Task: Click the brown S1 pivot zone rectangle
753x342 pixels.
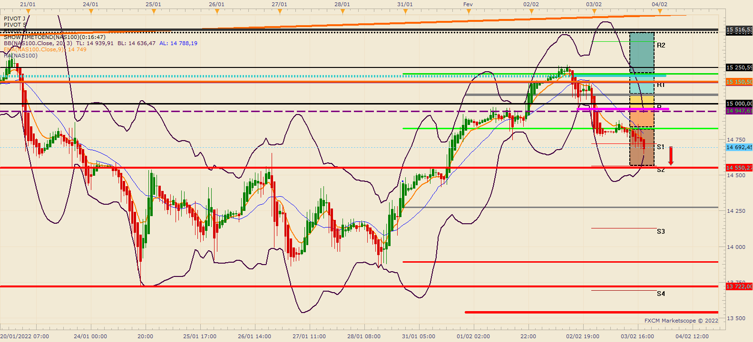Action: tap(642, 147)
